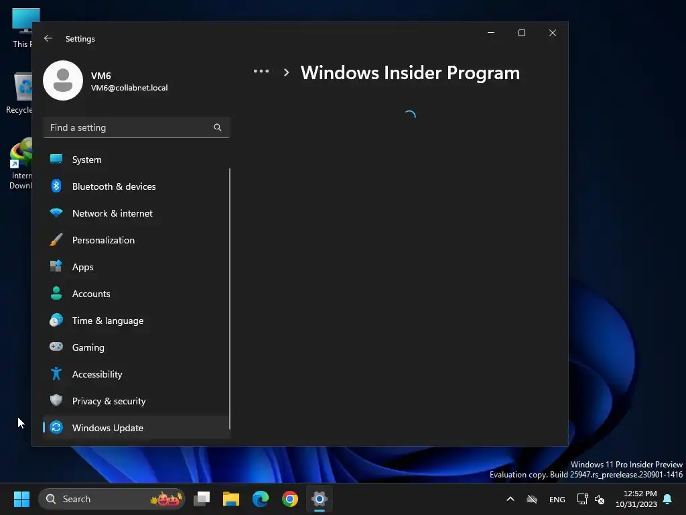This screenshot has height=515, width=686.
Task: Click the Settings gear taskbar icon
Action: (320, 499)
